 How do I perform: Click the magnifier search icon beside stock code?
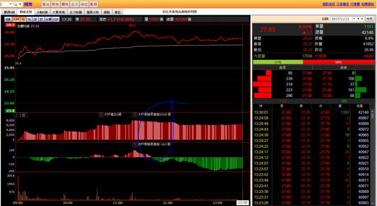tap(15, 4)
